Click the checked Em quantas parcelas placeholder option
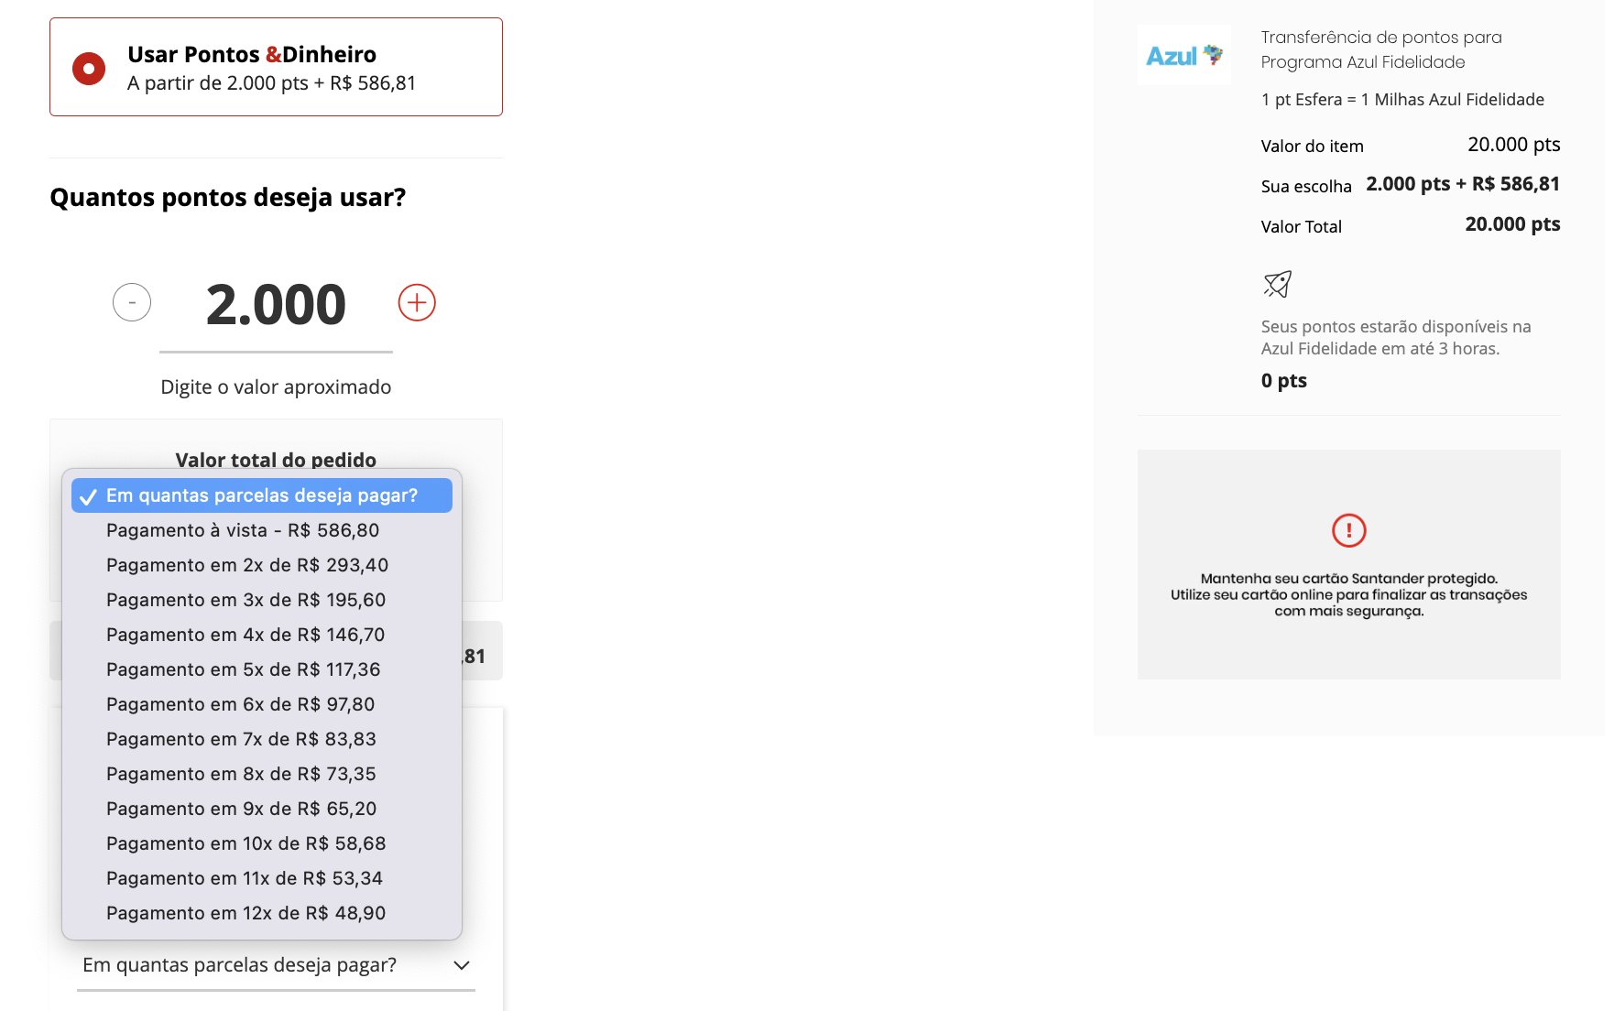 (x=262, y=495)
